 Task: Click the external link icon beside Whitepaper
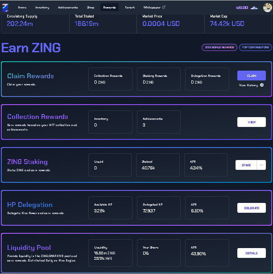pyautogui.click(x=164, y=7)
